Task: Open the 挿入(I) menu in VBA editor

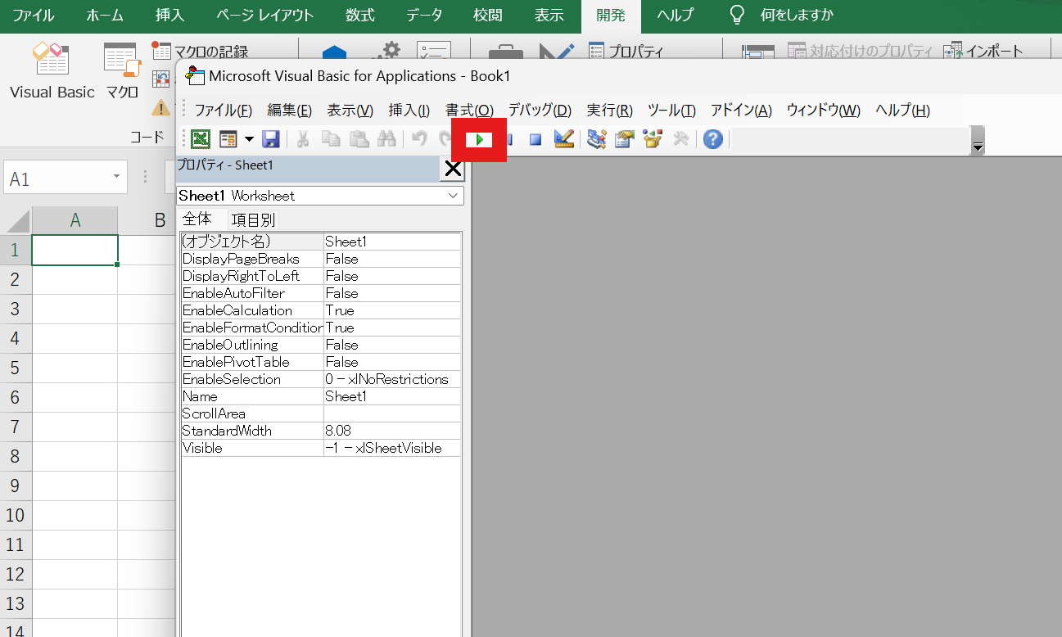Action: click(409, 111)
